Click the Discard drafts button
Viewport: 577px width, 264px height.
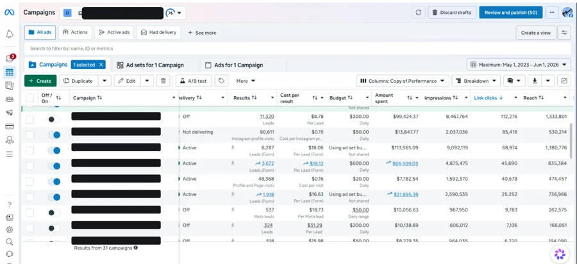pos(452,13)
